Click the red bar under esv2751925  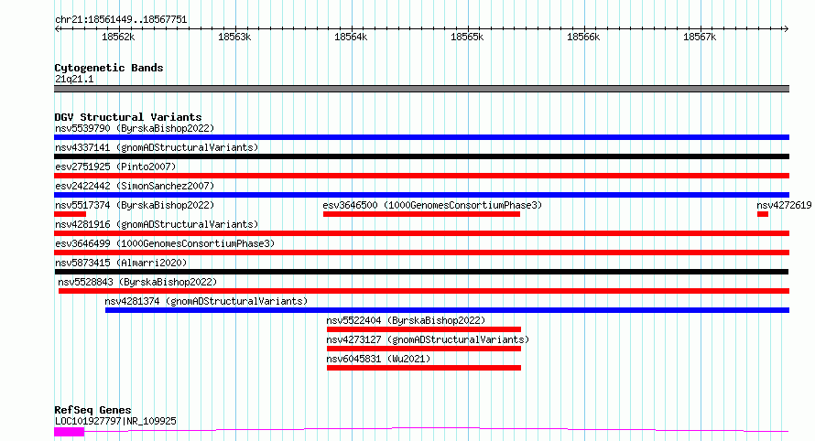[x=421, y=176]
